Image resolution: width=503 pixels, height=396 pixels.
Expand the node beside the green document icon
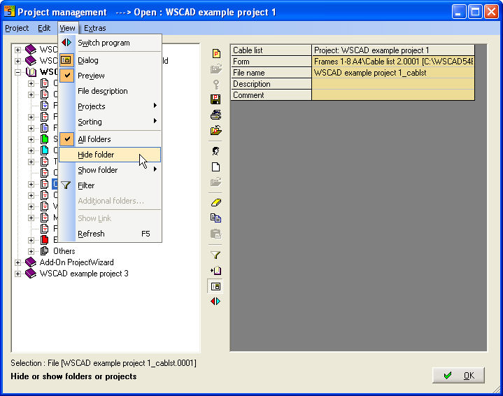pyautogui.click(x=31, y=139)
